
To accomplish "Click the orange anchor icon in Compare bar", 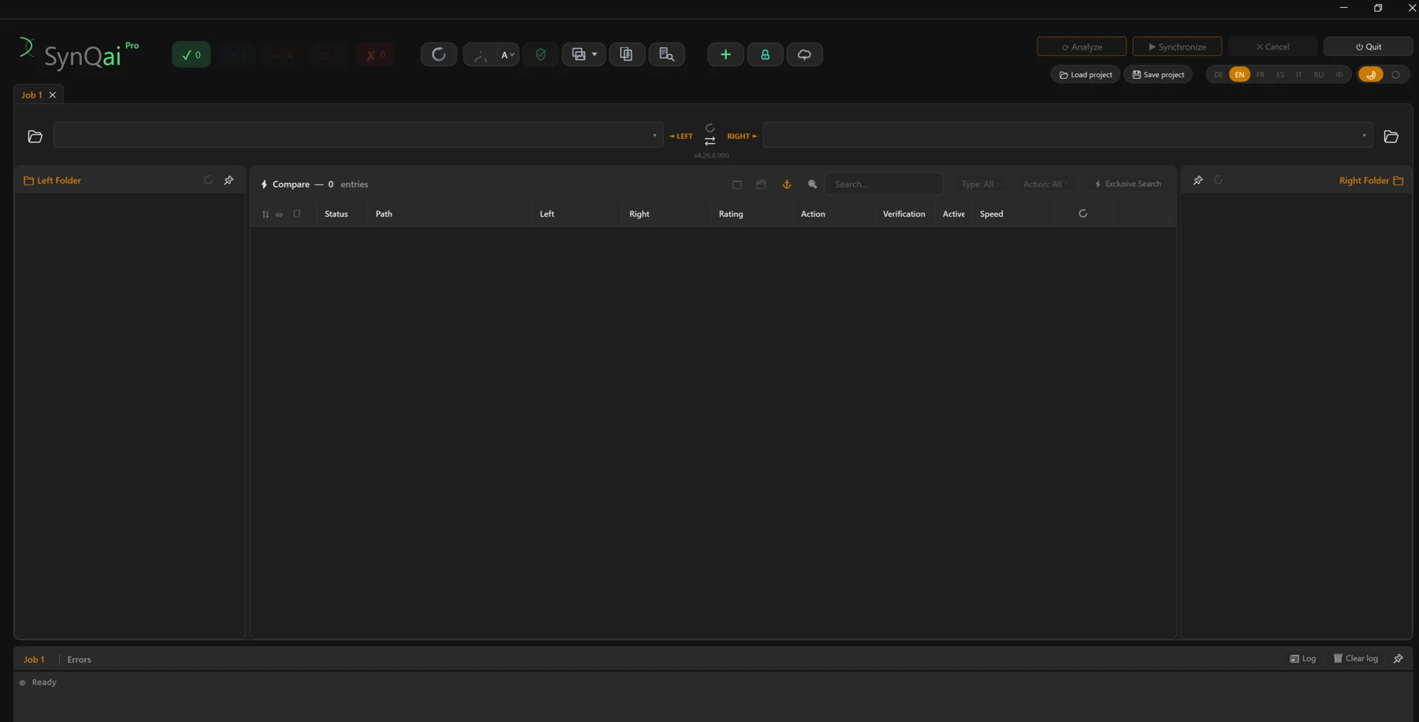I will pos(786,184).
